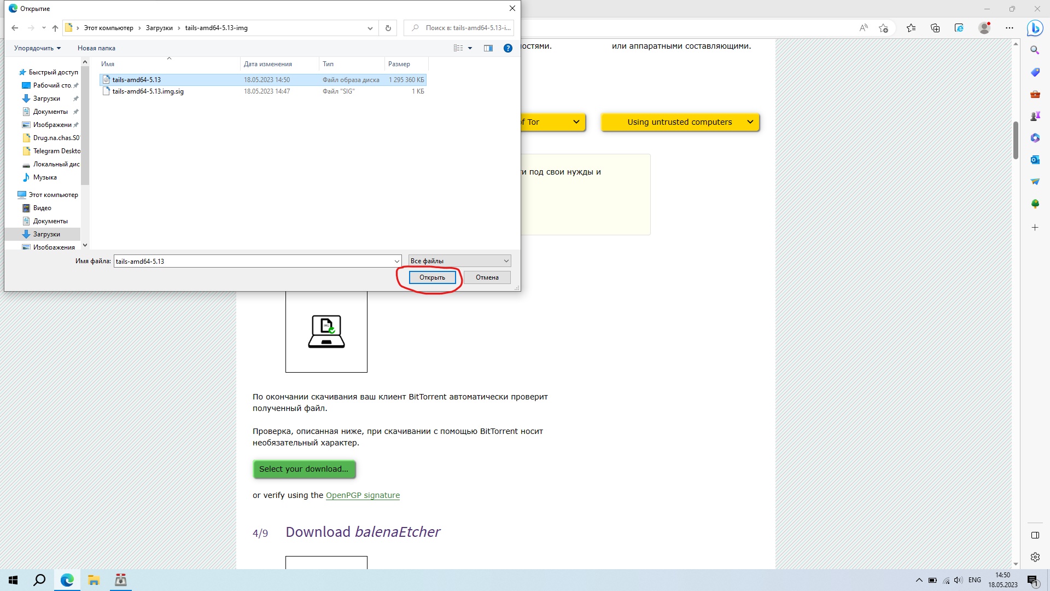Click the refresh folder button

(x=388, y=28)
